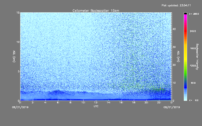Click the 240.0 colorbar tick value
202x126 pixels.
coord(193,31)
